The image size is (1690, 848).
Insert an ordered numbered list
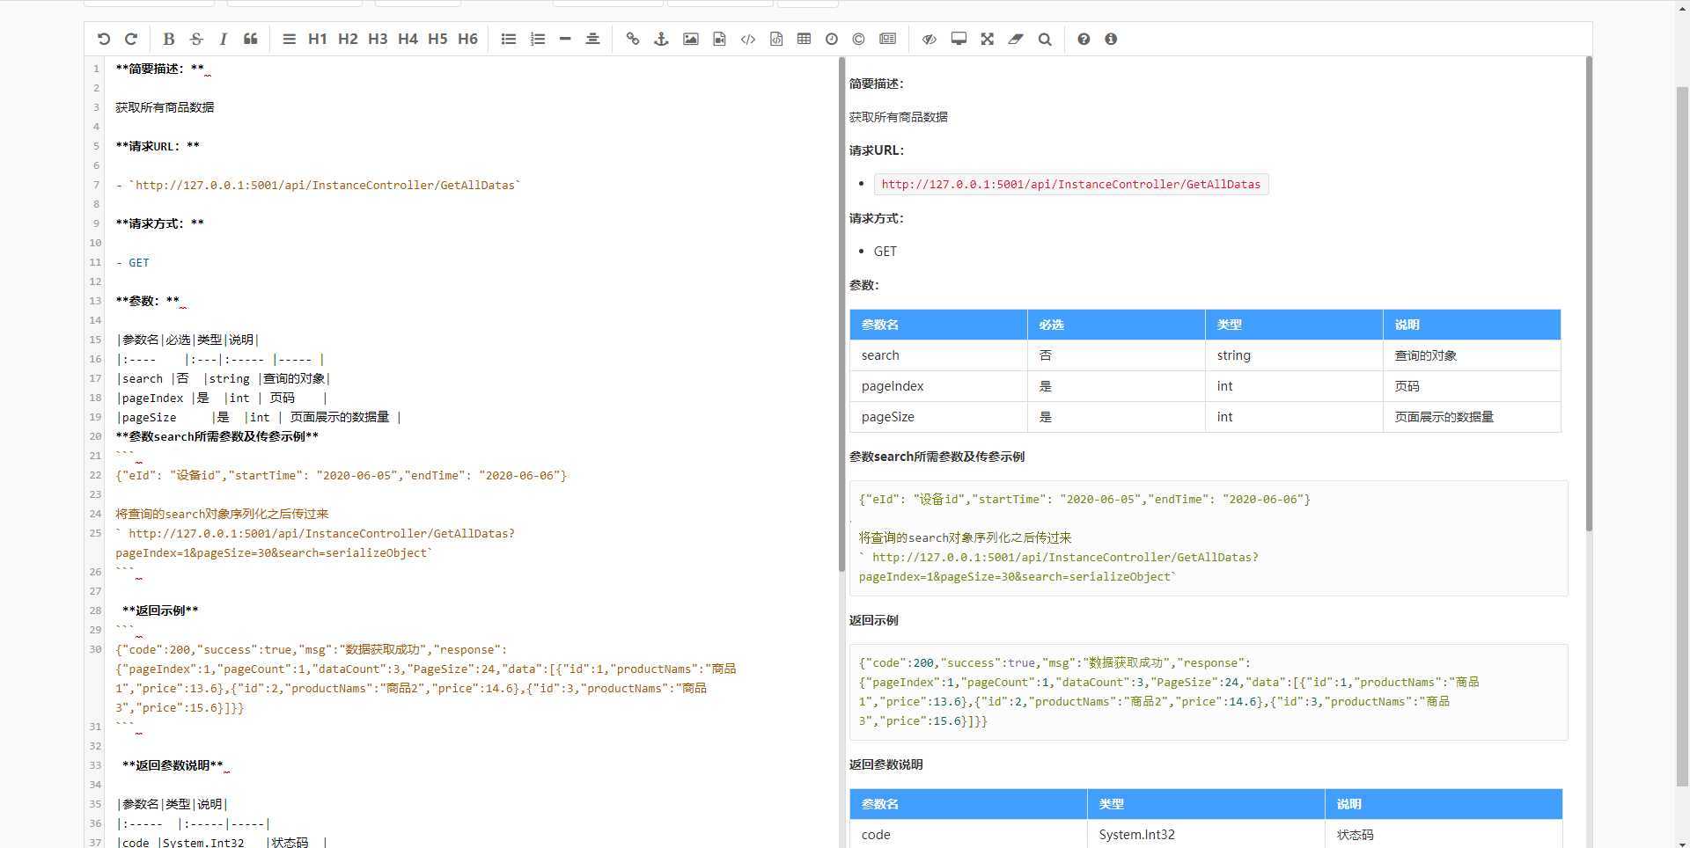pos(538,39)
